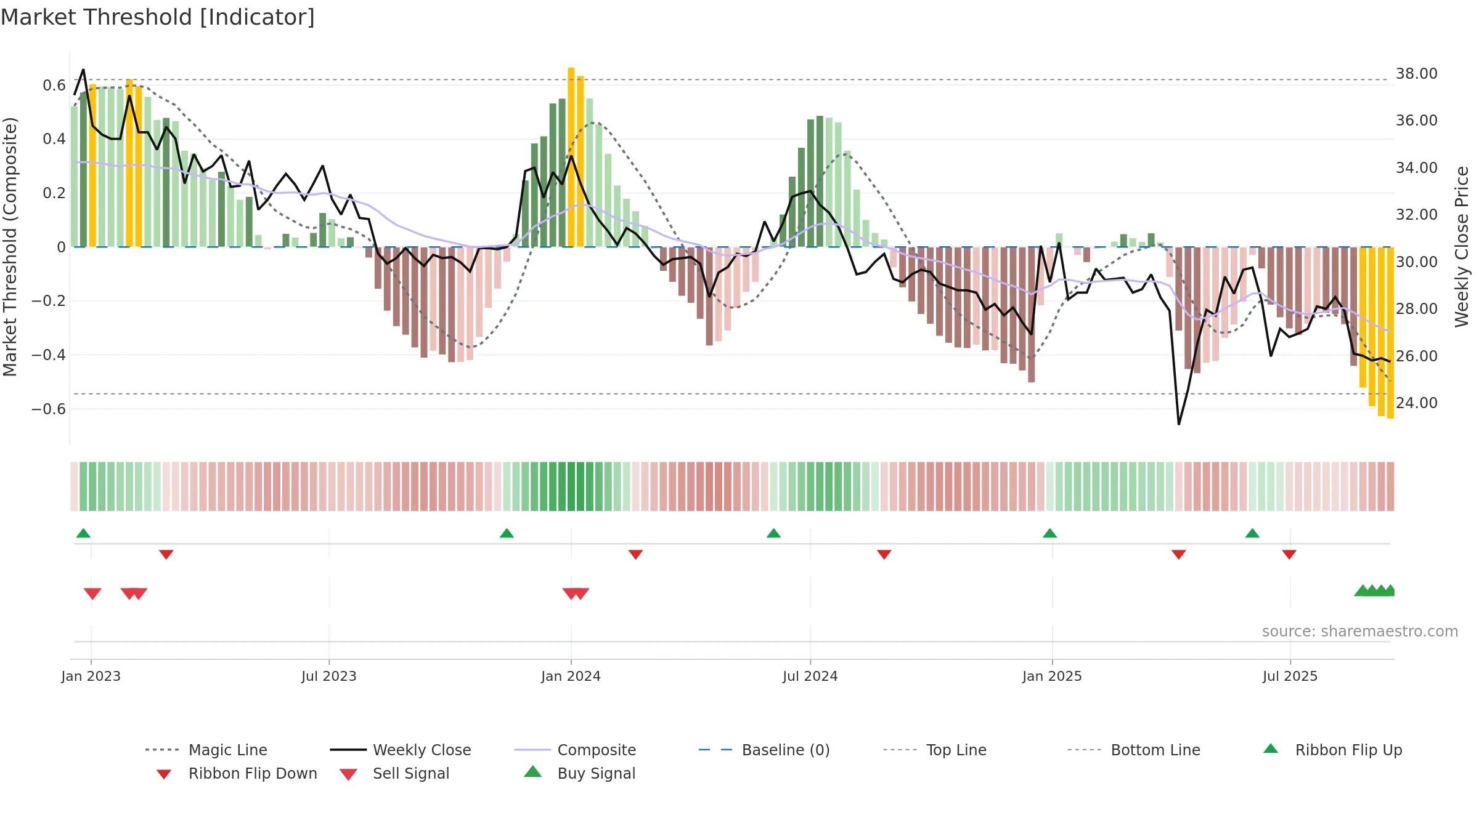
Task: Click the Jan 2023 x-axis label
Action: point(91,676)
